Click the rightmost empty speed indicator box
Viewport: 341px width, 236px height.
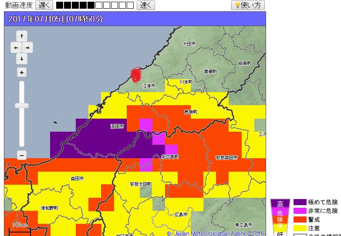130,6
